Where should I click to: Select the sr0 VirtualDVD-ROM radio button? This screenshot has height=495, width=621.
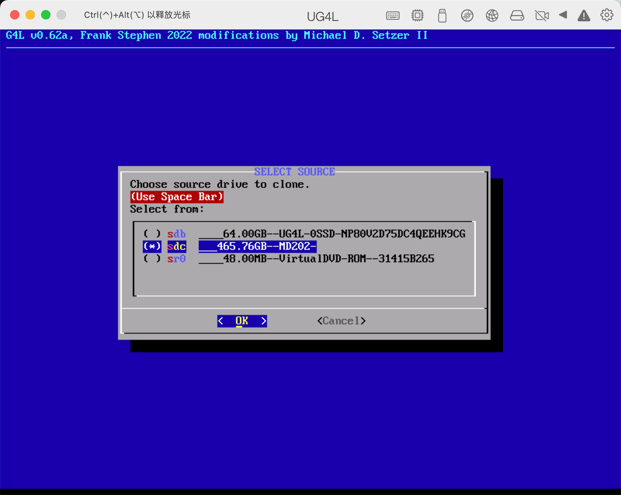coord(152,259)
